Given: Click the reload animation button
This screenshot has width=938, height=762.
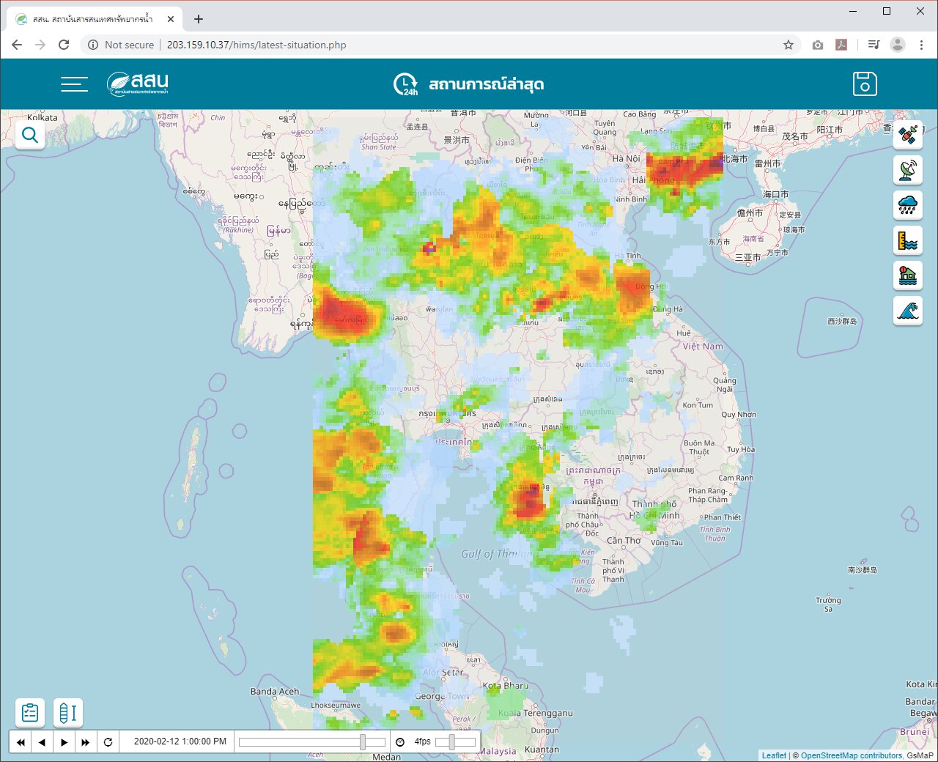Looking at the screenshot, I should (108, 742).
